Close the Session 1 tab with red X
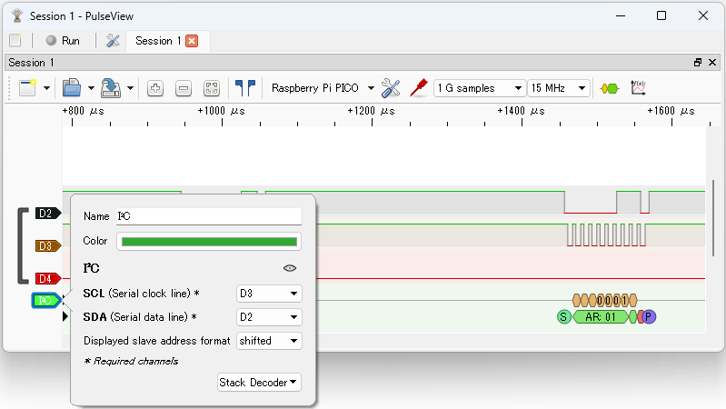The image size is (726, 409). click(x=192, y=41)
